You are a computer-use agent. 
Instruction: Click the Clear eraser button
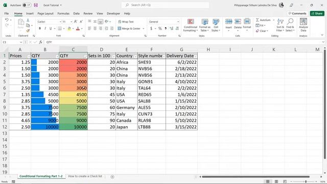(x=262, y=31)
